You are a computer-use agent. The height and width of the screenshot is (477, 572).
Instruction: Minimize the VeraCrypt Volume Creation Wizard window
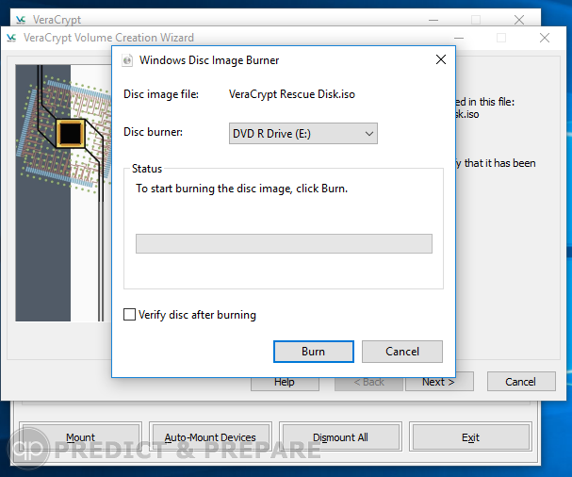459,38
